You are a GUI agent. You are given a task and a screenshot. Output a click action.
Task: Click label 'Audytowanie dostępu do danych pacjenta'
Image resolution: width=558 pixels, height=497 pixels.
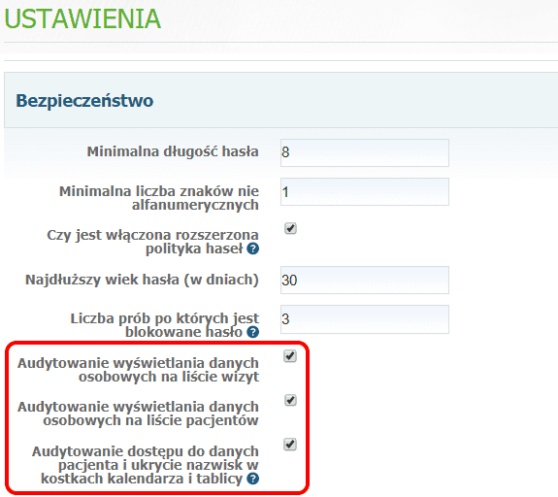tap(145, 465)
